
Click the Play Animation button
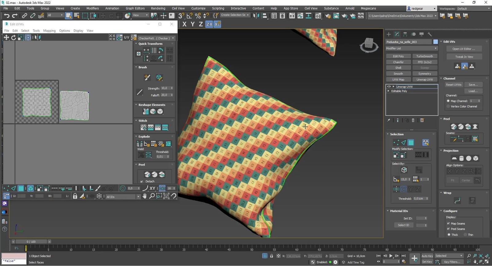(x=391, y=256)
